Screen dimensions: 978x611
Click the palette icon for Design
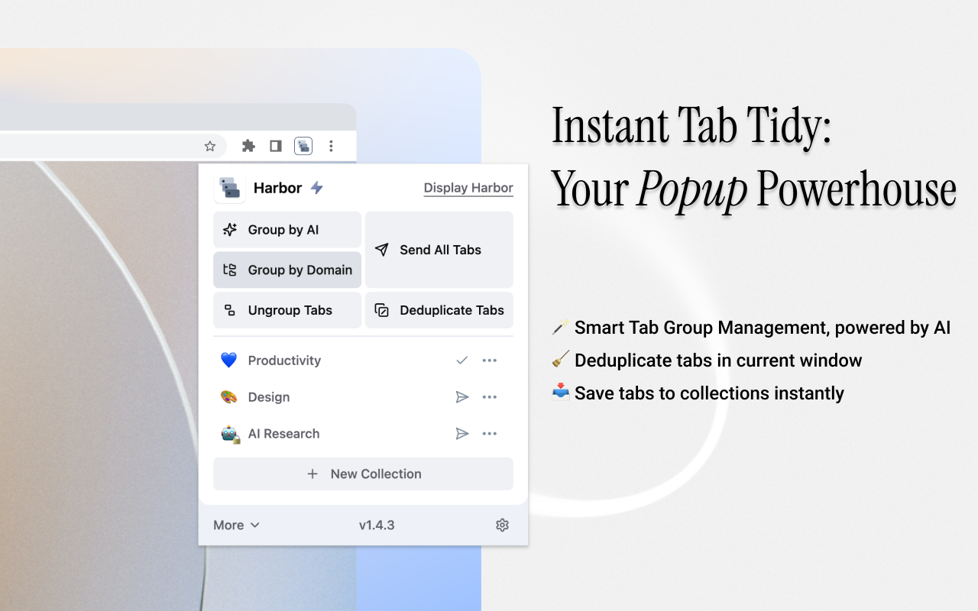[228, 397]
